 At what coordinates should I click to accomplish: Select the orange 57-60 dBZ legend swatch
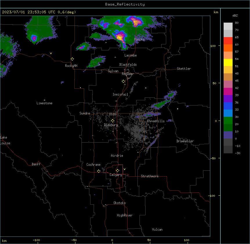click(x=228, y=48)
